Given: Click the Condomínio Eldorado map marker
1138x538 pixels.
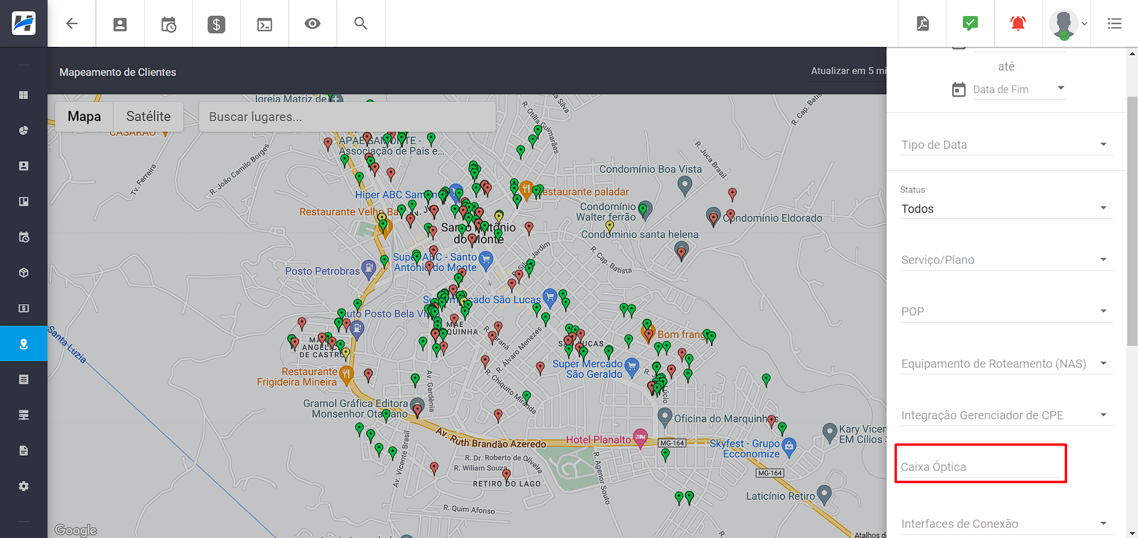Looking at the screenshot, I should click(x=713, y=217).
